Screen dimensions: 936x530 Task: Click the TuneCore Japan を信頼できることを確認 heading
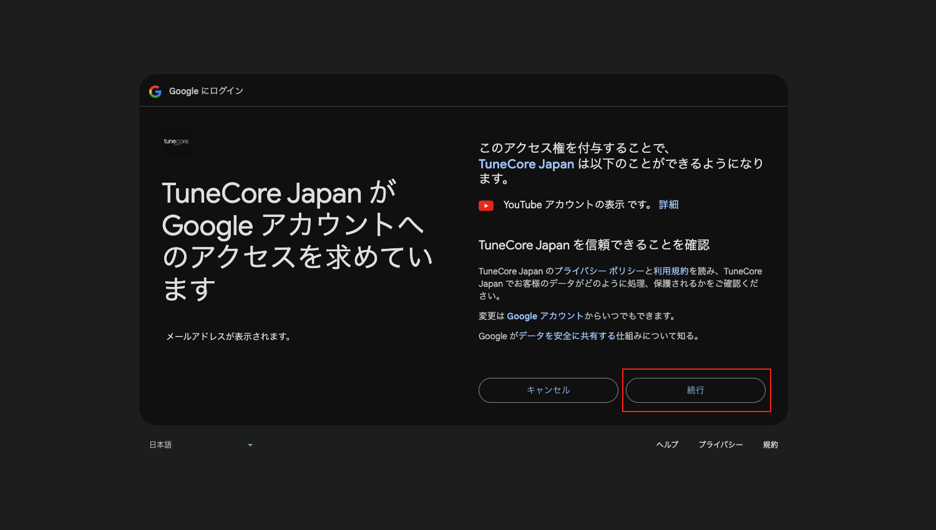coord(594,245)
